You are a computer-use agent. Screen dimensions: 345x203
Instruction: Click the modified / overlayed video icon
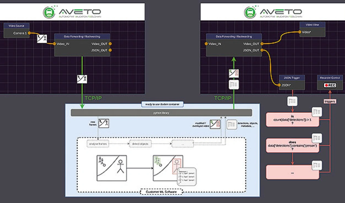[215, 124]
